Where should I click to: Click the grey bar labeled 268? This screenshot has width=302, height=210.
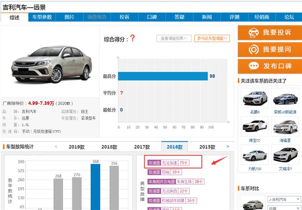click(x=58, y=194)
